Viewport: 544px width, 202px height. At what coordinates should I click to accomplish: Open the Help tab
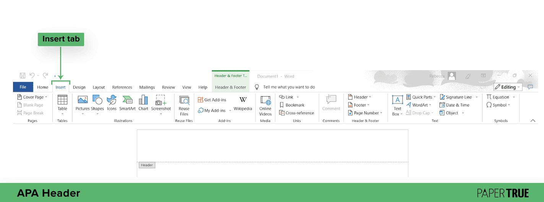tap(203, 87)
